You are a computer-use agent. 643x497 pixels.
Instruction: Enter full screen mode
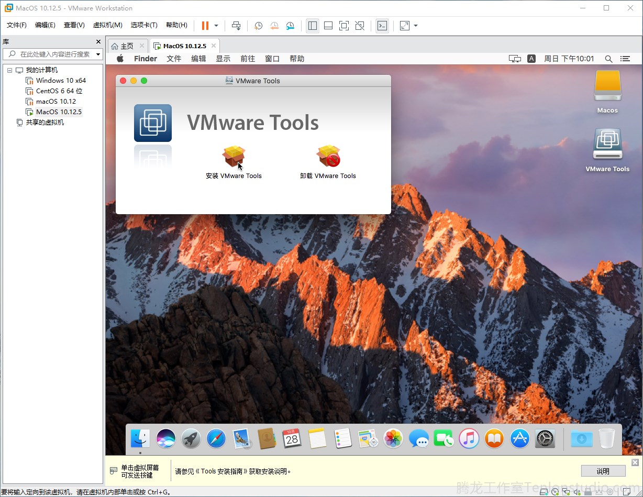click(344, 26)
